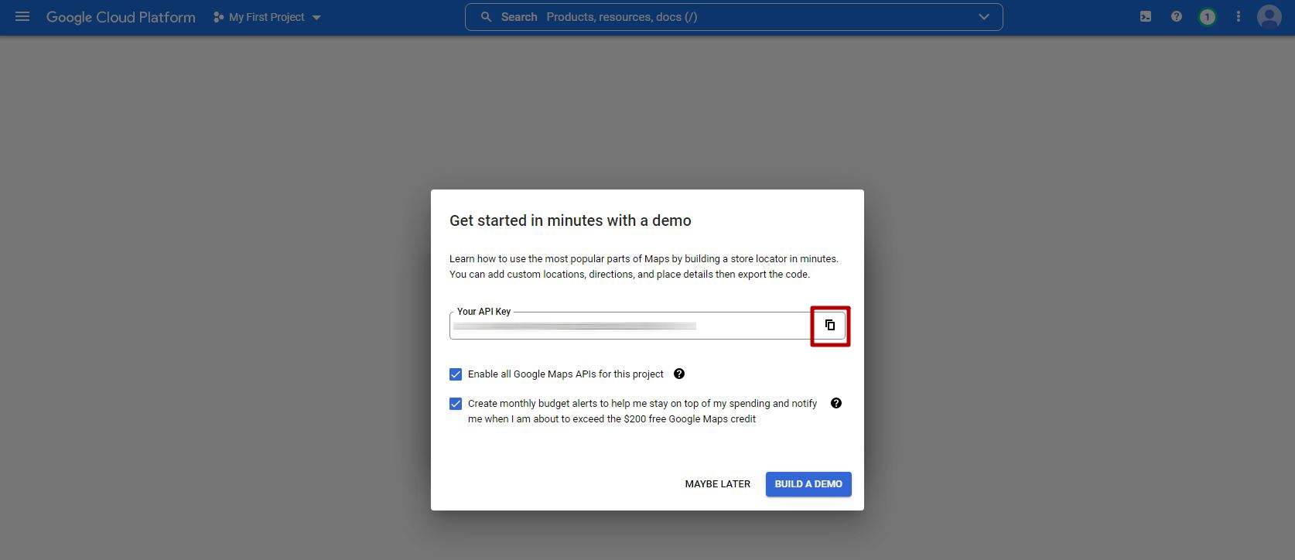Click the 'Get started in minutes with a demo' heading

pyautogui.click(x=570, y=220)
